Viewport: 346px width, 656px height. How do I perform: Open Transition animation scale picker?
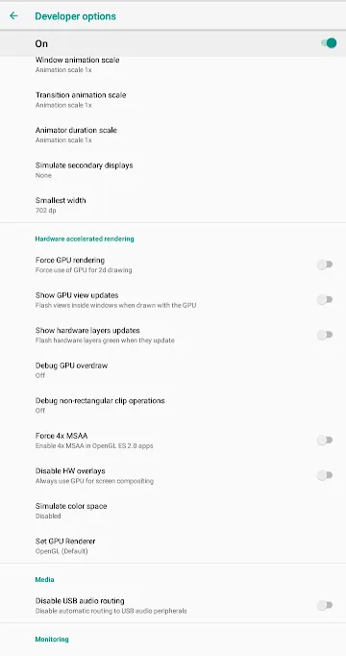[173, 100]
